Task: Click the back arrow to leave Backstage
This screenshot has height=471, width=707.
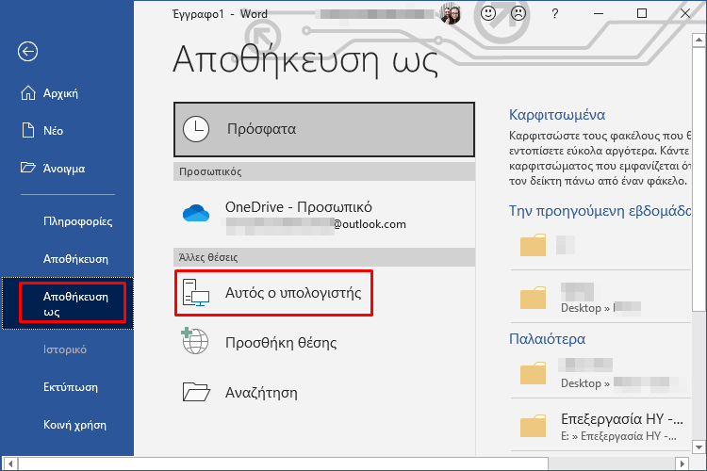Action: [27, 52]
